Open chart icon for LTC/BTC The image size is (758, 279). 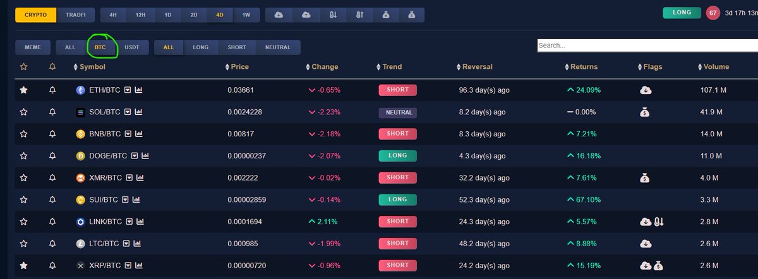click(x=138, y=243)
